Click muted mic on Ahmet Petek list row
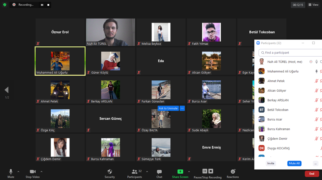 (x=316, y=81)
